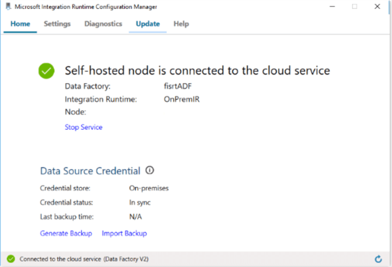Click the On-premises credential store value

coord(149,188)
